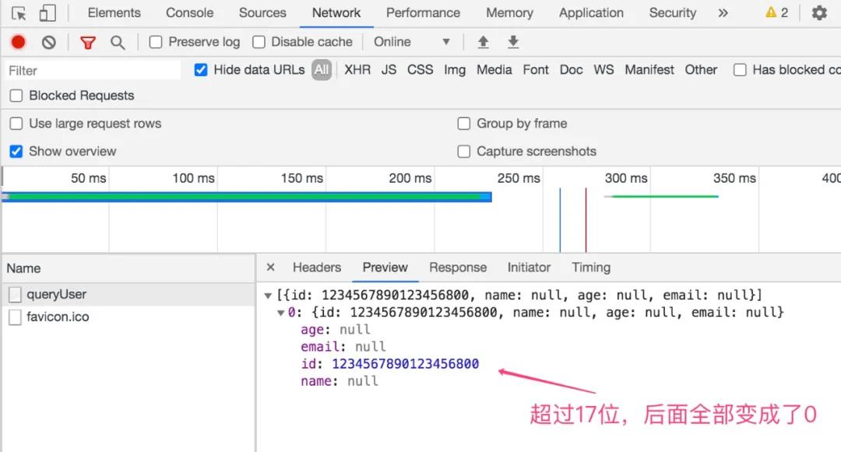
Task: Select the inspect element tool
Action: 17,12
